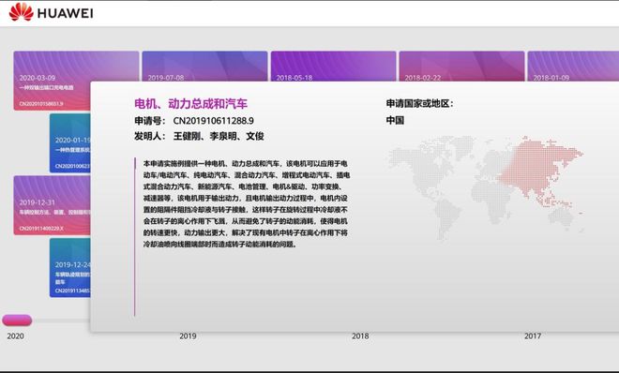Click the Huawei logo in the header

pyautogui.click(x=52, y=12)
